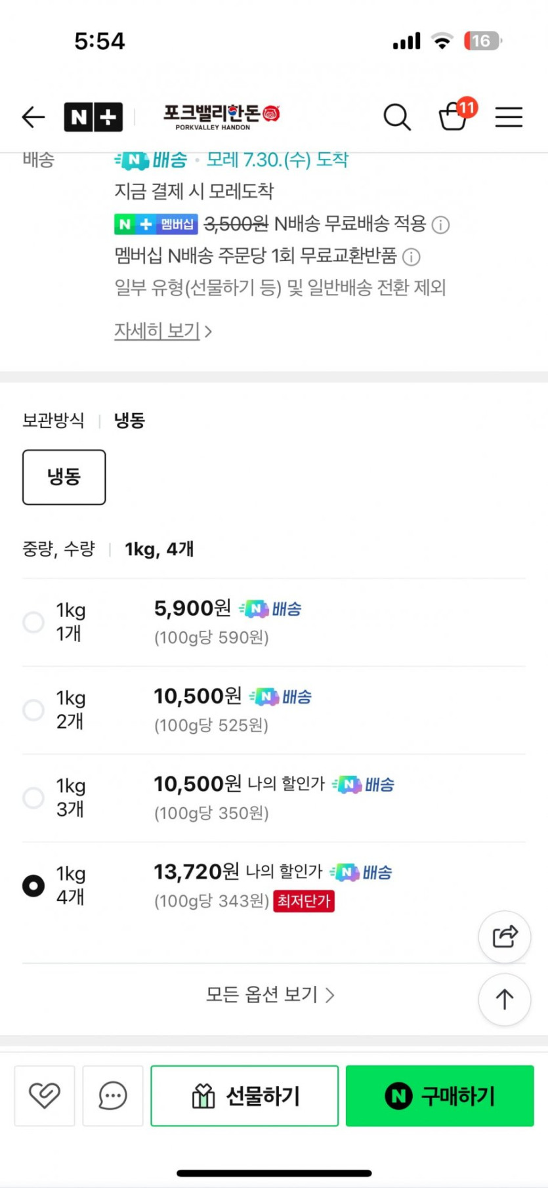Tap the heart wishlist icon
Image resolution: width=548 pixels, height=1188 pixels.
pos(45,1095)
